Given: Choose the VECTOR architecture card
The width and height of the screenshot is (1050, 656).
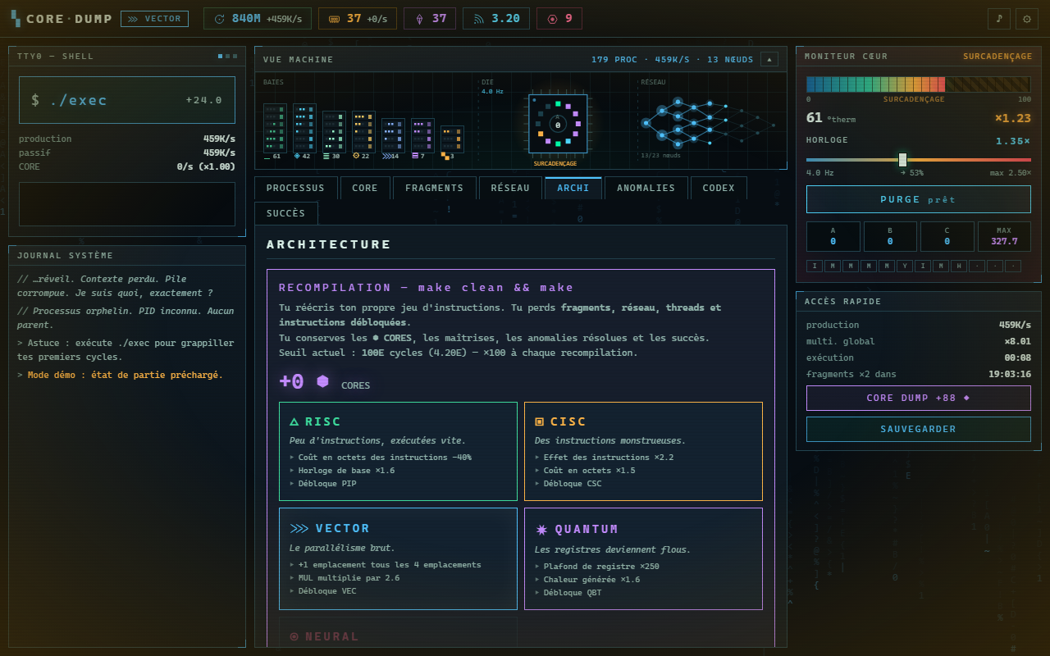Looking at the screenshot, I should click(x=398, y=558).
